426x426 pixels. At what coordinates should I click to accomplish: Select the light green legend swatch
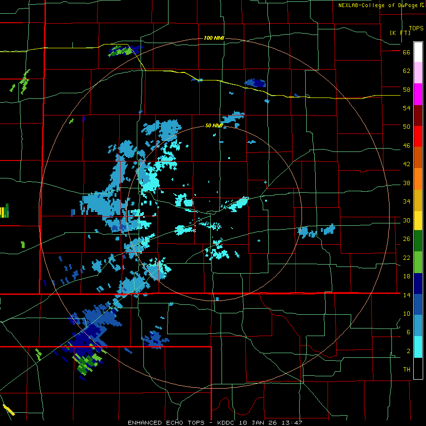click(x=418, y=262)
